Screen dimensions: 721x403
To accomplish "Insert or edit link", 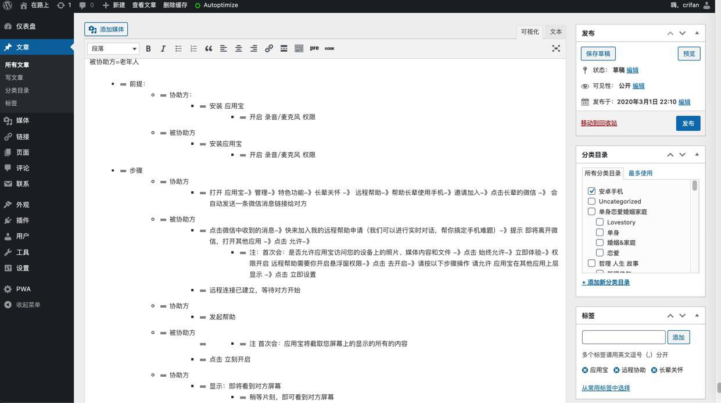I will [x=268, y=48].
